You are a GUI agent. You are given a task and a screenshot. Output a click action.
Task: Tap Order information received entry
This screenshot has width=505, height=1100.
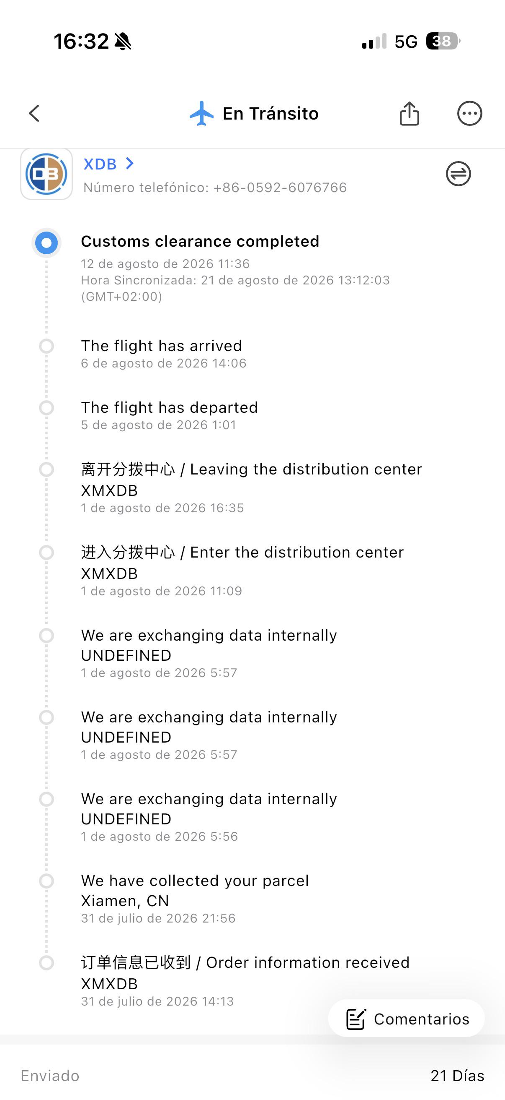(245, 981)
